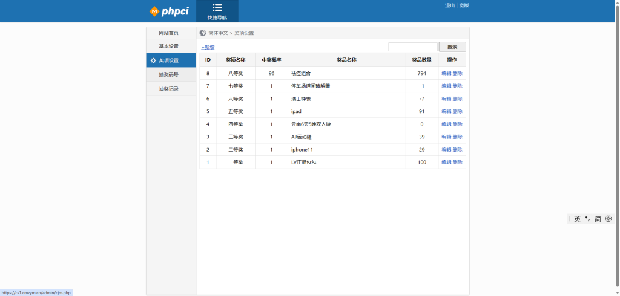The width and height of the screenshot is (620, 296).
Task: Click 编辑 for the ipad prize
Action: [x=446, y=111]
